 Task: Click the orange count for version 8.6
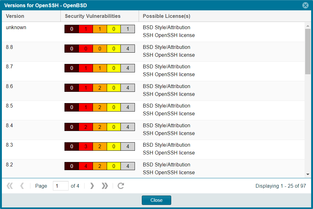pyautogui.click(x=100, y=88)
